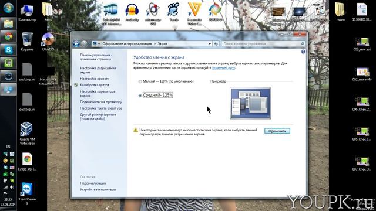This screenshot has width=376, height=211.
Task: Select the Компьютер desktop icon
Action: click(27, 13)
